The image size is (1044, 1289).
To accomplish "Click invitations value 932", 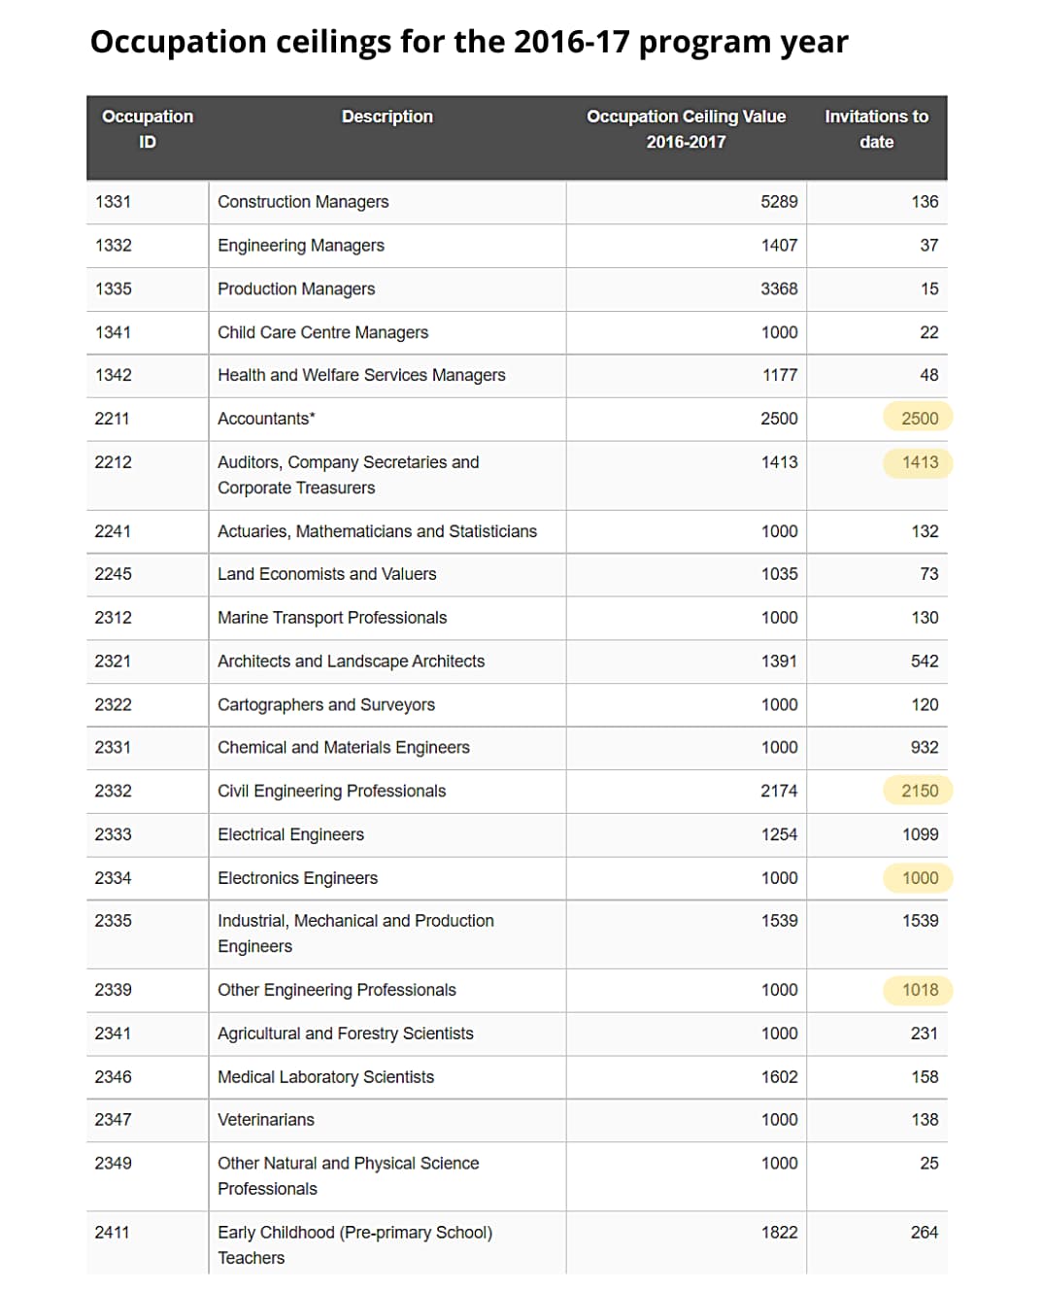I will coord(925,748).
